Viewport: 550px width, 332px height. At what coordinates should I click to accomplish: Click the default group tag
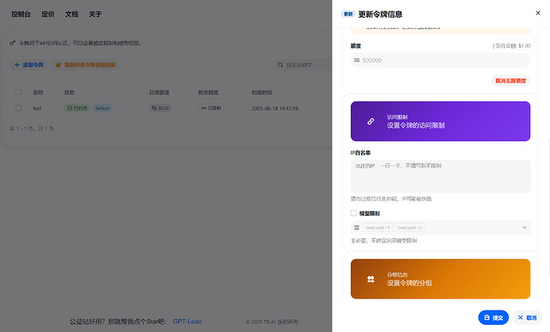(102, 108)
